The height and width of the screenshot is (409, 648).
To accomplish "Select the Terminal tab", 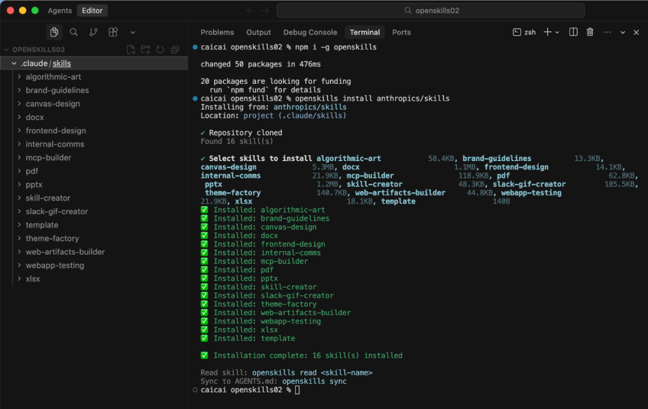I will (x=365, y=32).
